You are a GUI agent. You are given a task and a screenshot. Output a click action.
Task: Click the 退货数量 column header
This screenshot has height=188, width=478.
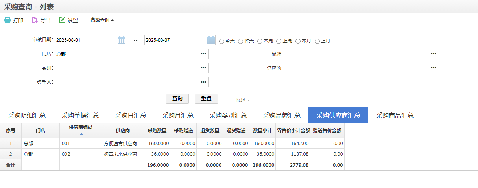(x=210, y=131)
